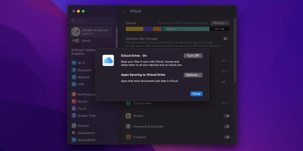Click the VPN sidebar icon
This screenshot has height=151, width=303.
click(74, 84)
